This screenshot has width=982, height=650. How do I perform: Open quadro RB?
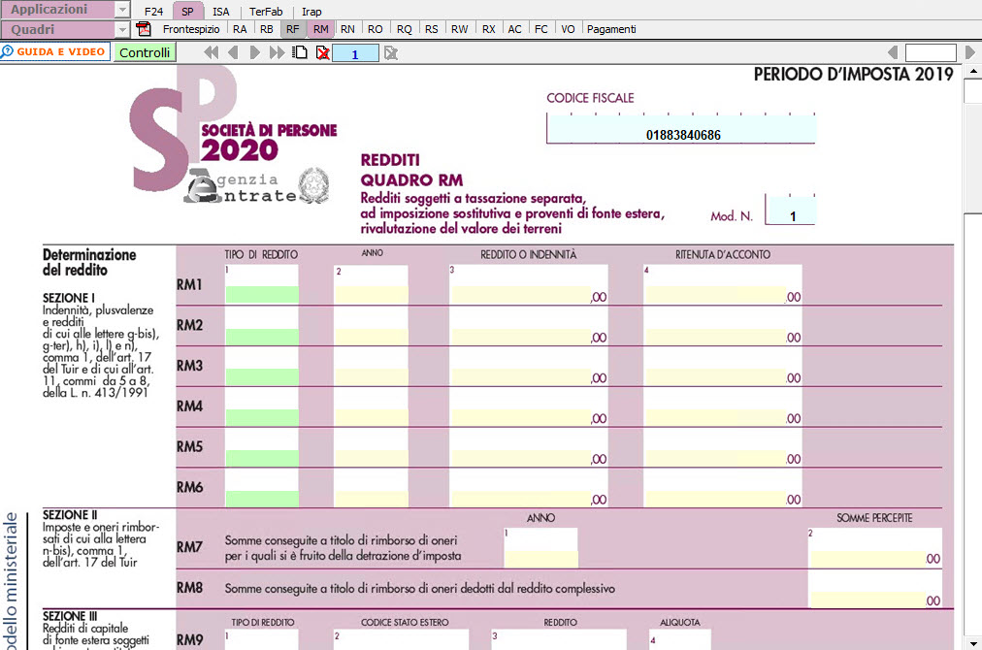coord(266,29)
